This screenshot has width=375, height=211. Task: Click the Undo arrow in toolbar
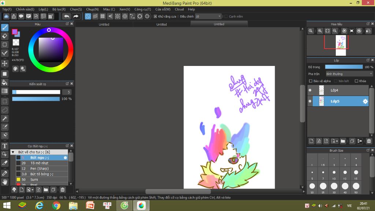click(x=67, y=16)
